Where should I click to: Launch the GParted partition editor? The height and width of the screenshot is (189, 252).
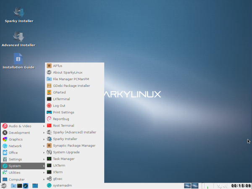(x=75, y=92)
